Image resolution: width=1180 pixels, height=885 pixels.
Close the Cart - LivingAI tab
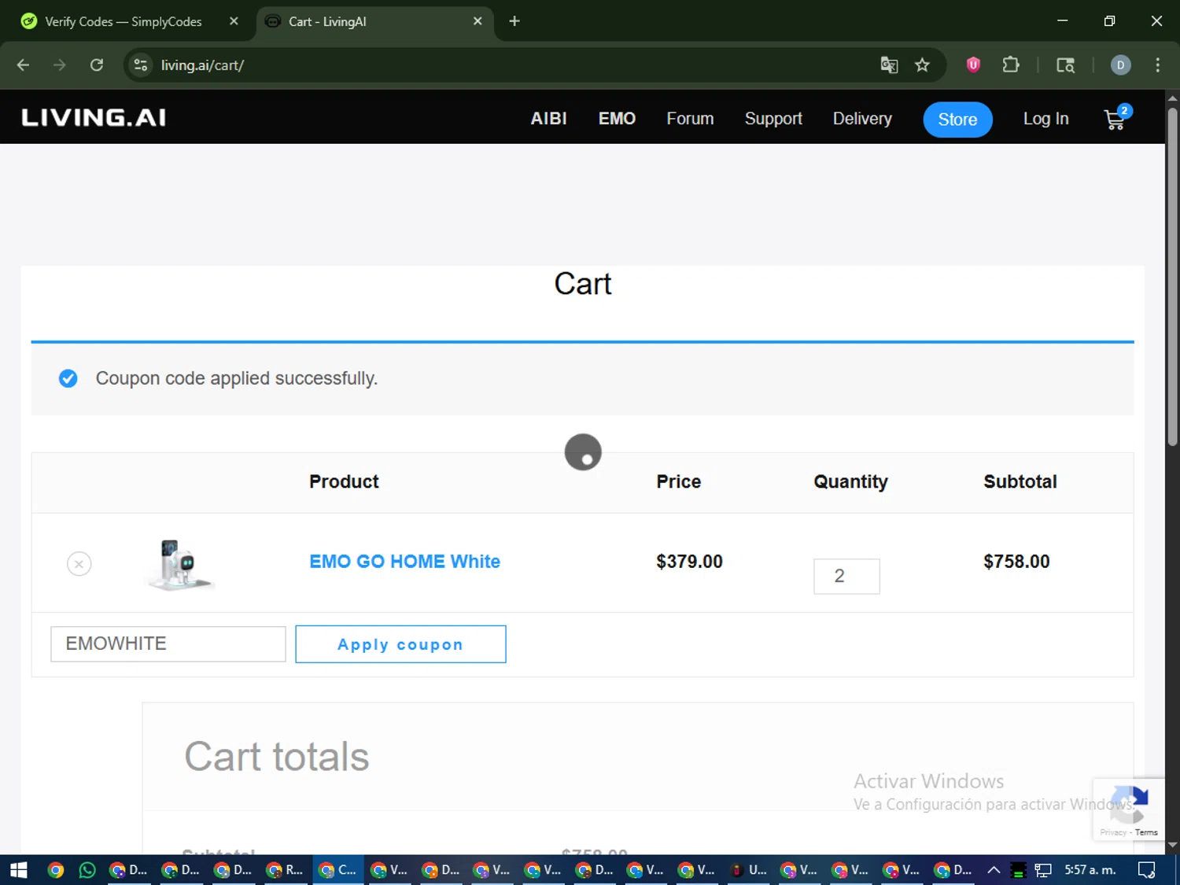click(478, 21)
